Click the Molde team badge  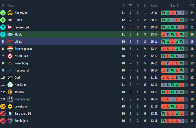point(10,34)
